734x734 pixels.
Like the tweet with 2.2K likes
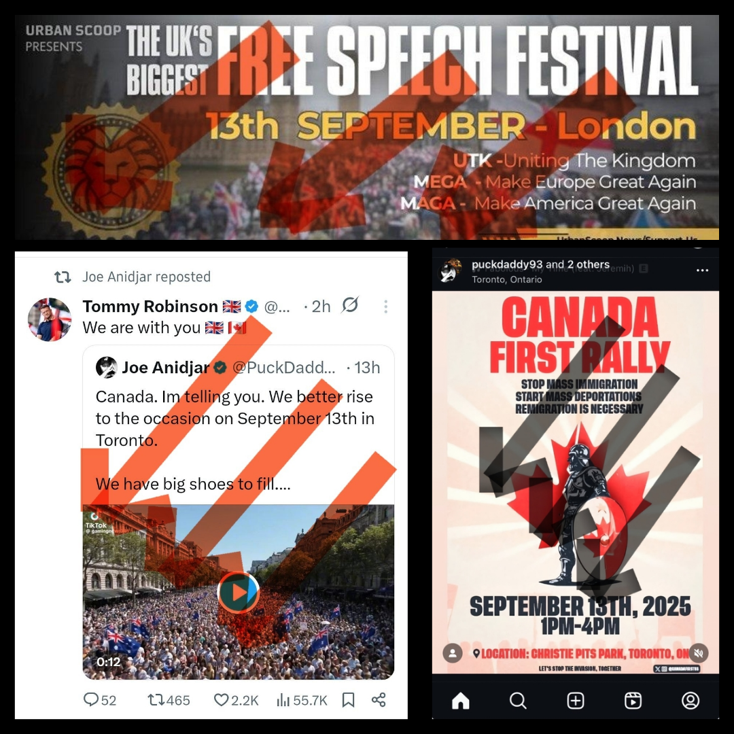pos(236,700)
